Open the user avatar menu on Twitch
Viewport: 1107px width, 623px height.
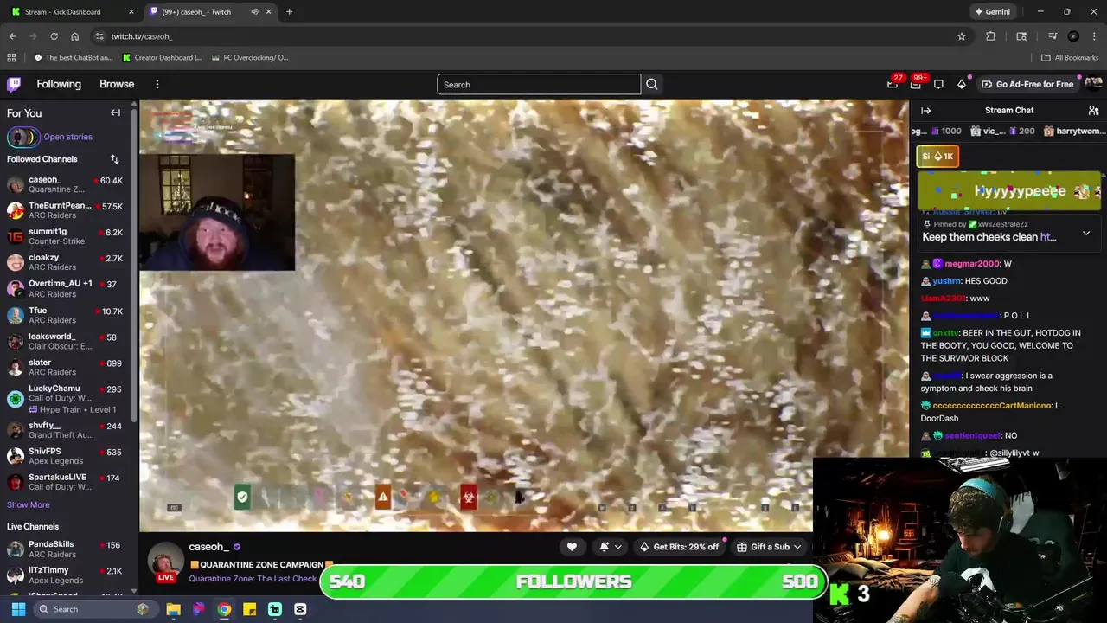coord(1092,84)
